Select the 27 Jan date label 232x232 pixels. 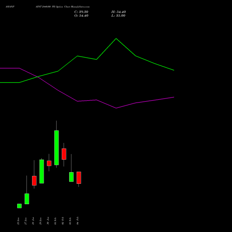(x=26, y=221)
